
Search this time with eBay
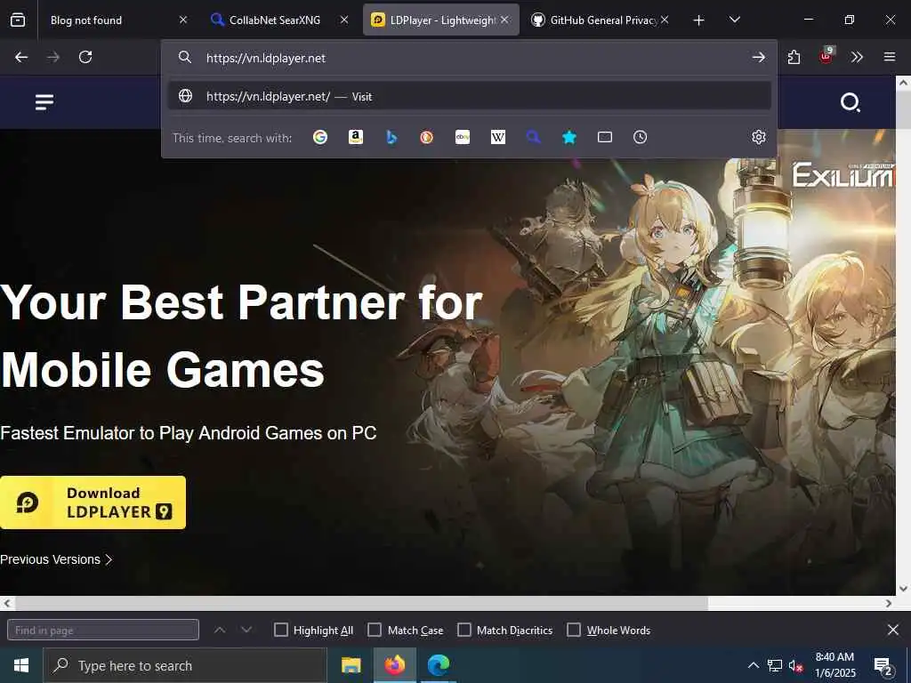coord(463,137)
